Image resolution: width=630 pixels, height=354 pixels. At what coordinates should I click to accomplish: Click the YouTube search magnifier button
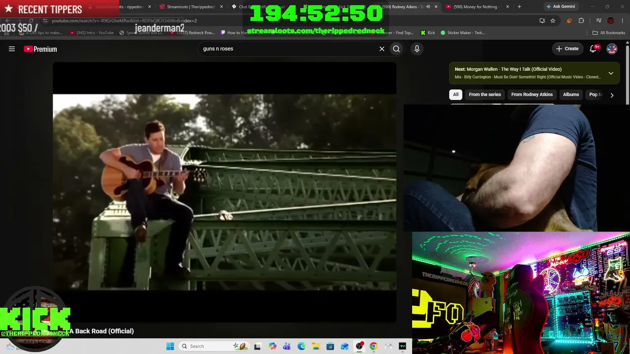coord(396,49)
